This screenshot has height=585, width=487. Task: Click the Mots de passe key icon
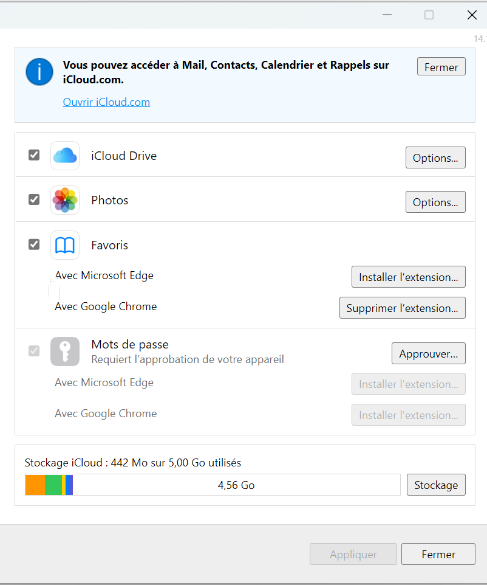click(65, 351)
